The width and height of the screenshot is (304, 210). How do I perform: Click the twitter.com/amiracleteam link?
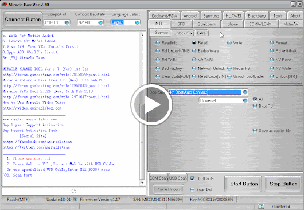click(36, 147)
